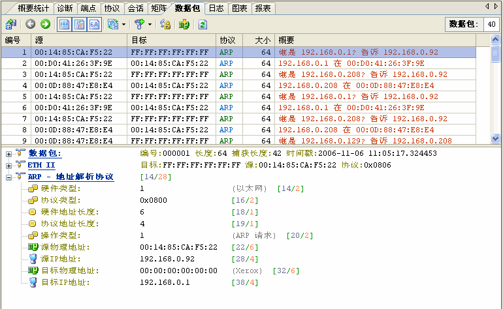Click the 源IP地址 value 192.168.0.92

point(167,259)
